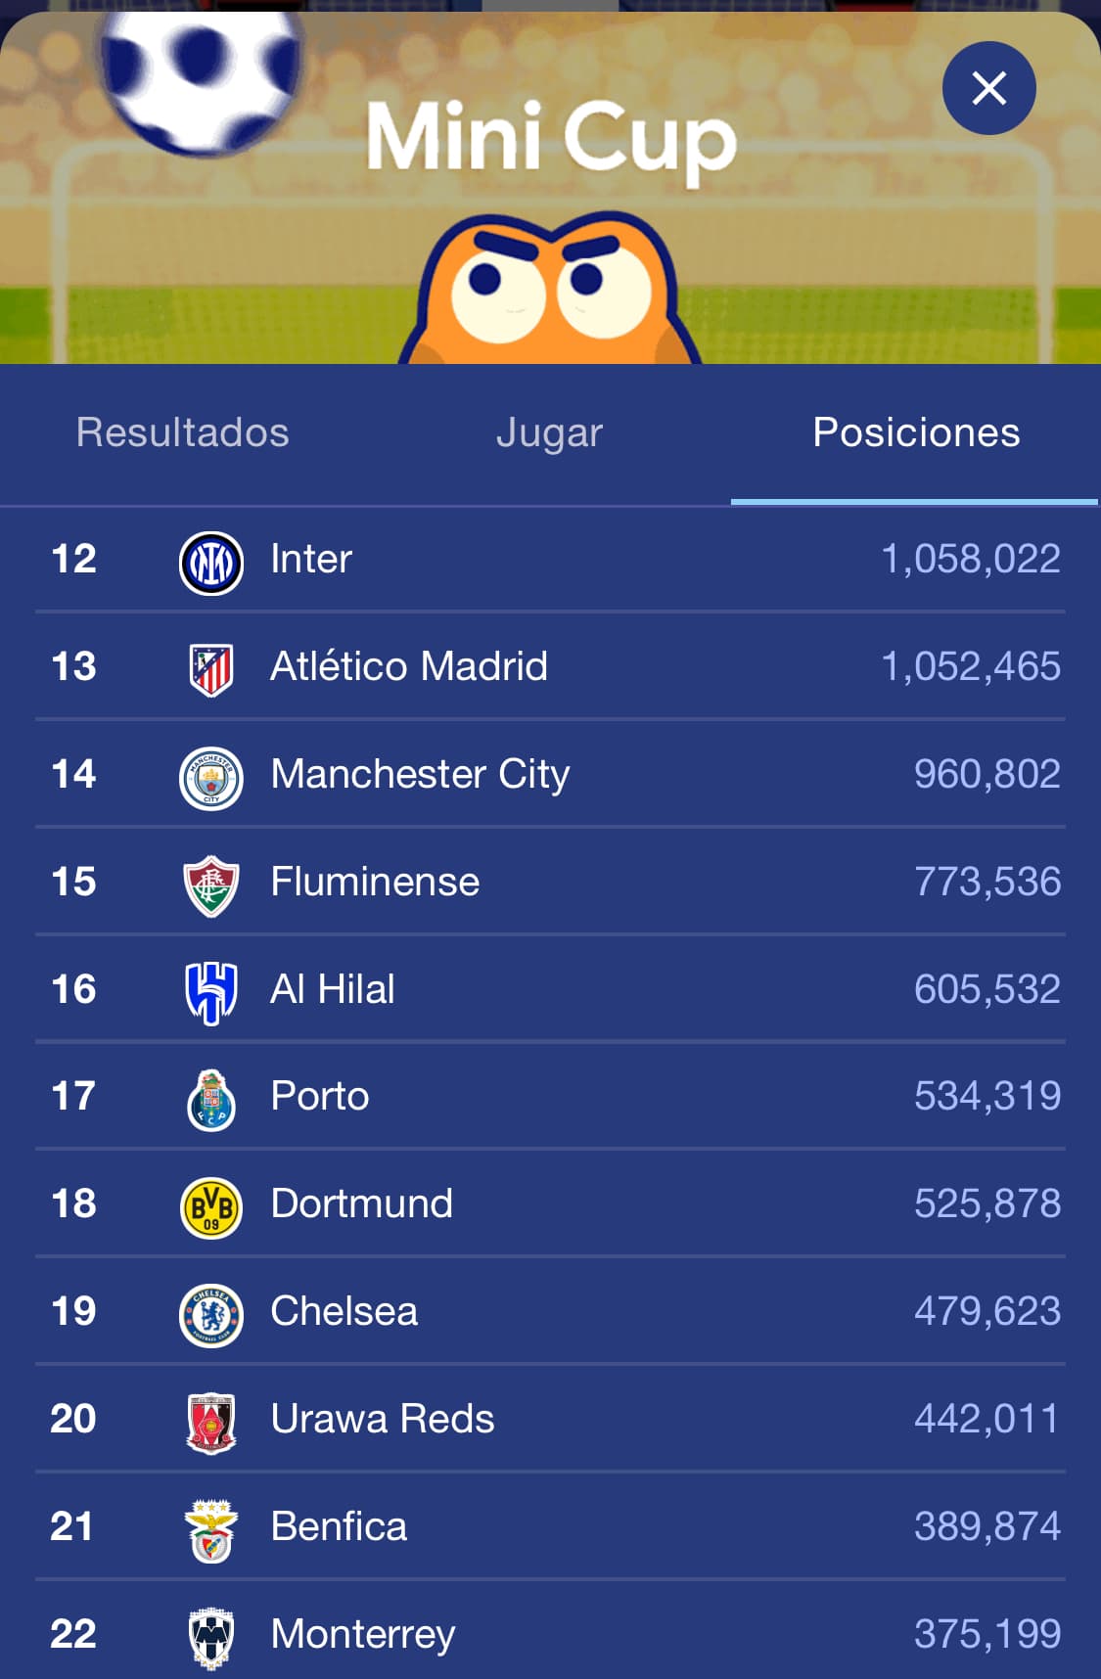
Task: Open the Jugar tab
Action: (x=549, y=433)
